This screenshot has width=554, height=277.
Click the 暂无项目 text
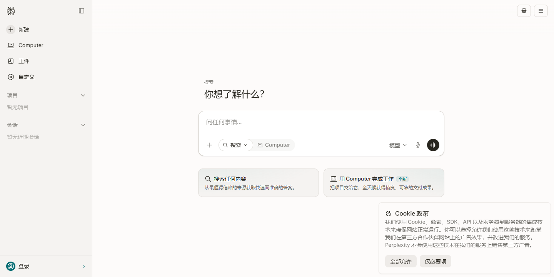pos(18,107)
